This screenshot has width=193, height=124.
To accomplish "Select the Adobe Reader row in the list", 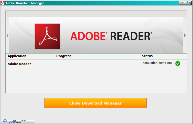I will coord(19,64).
